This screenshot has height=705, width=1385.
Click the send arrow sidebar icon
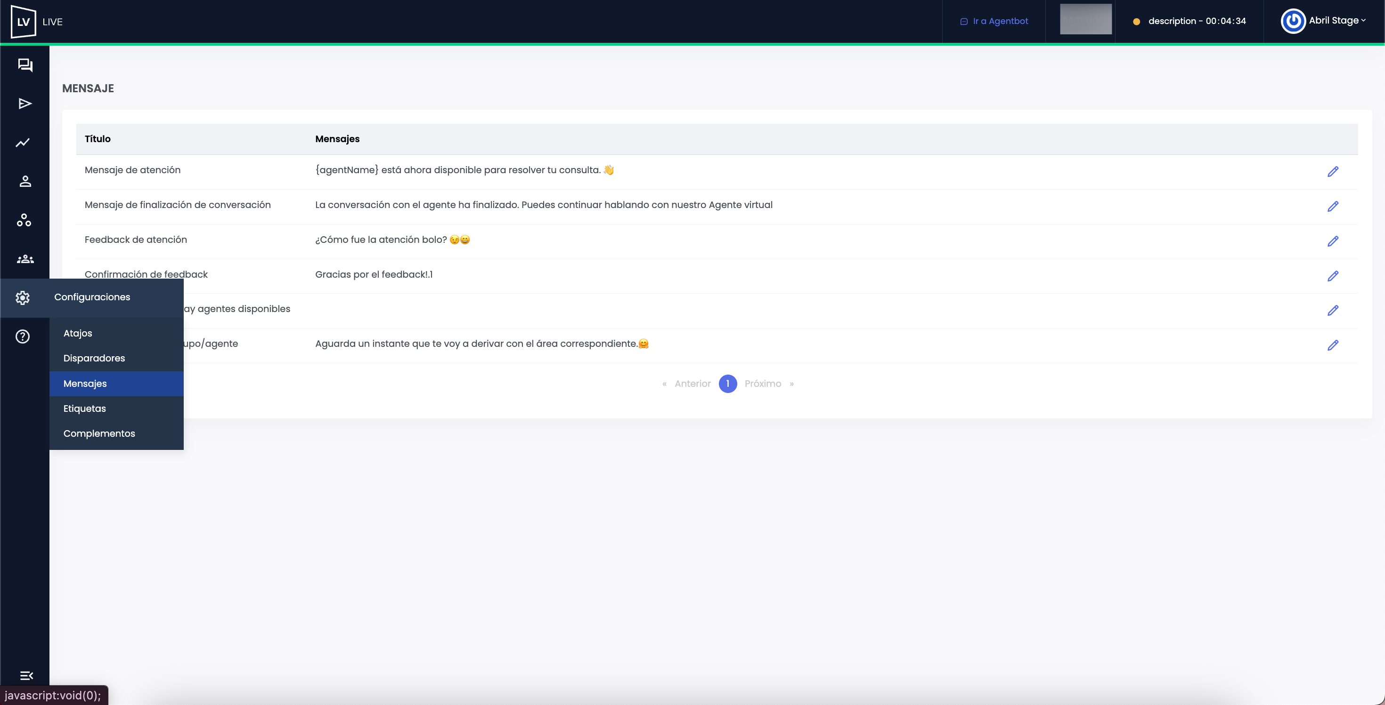tap(24, 104)
